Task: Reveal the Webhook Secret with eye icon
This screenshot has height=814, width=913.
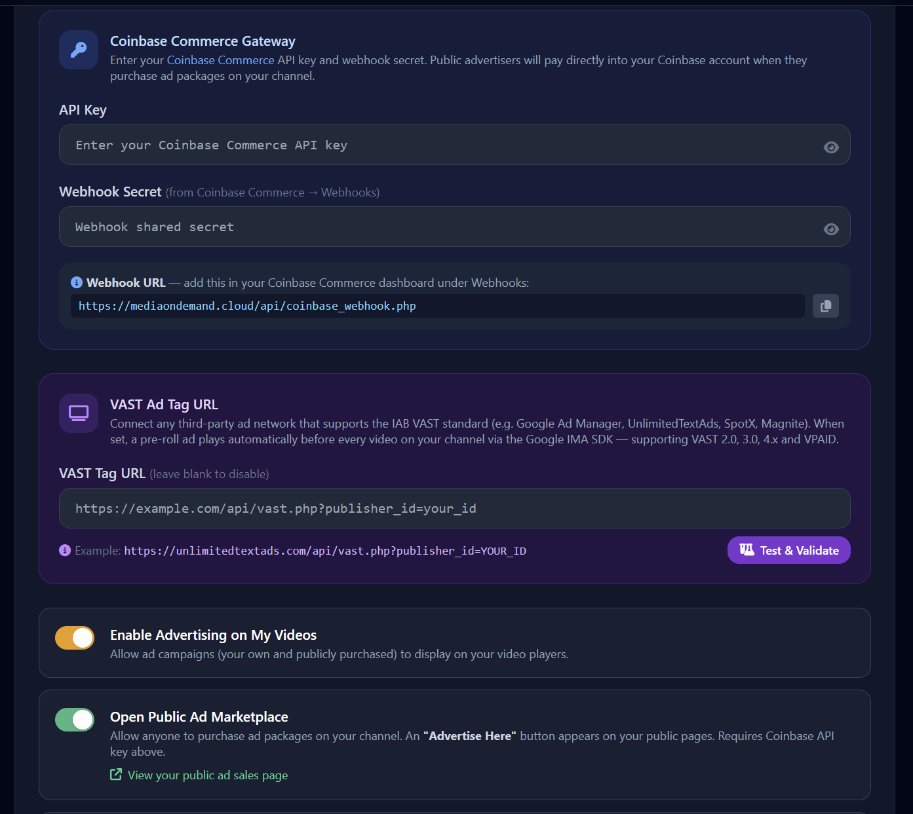Action: 830,229
